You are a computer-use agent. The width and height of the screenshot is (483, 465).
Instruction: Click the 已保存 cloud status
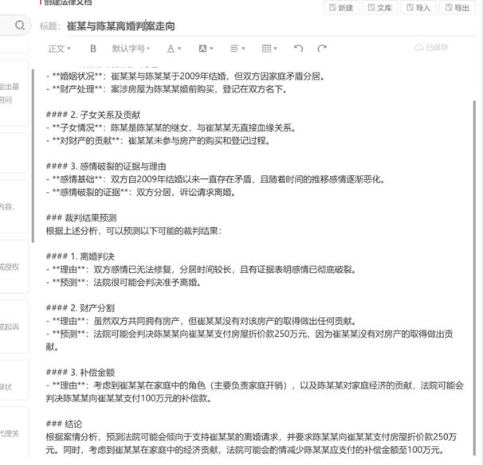pos(431,48)
